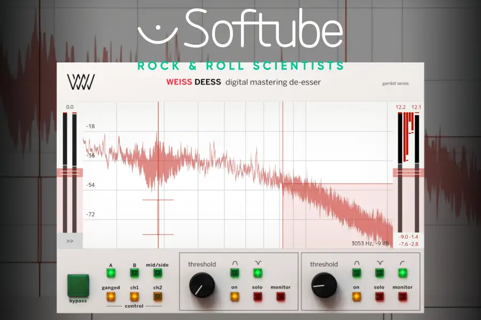
Task: Solo the second de-esser band
Action: (x=379, y=297)
